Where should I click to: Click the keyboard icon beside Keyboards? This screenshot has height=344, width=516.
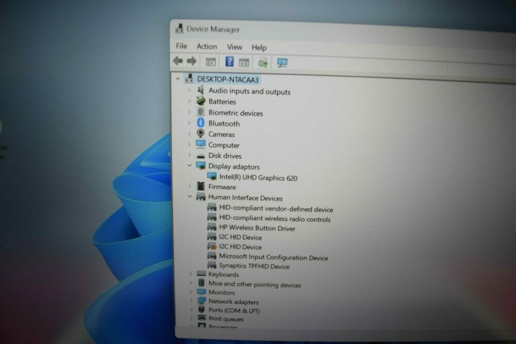[x=201, y=274]
